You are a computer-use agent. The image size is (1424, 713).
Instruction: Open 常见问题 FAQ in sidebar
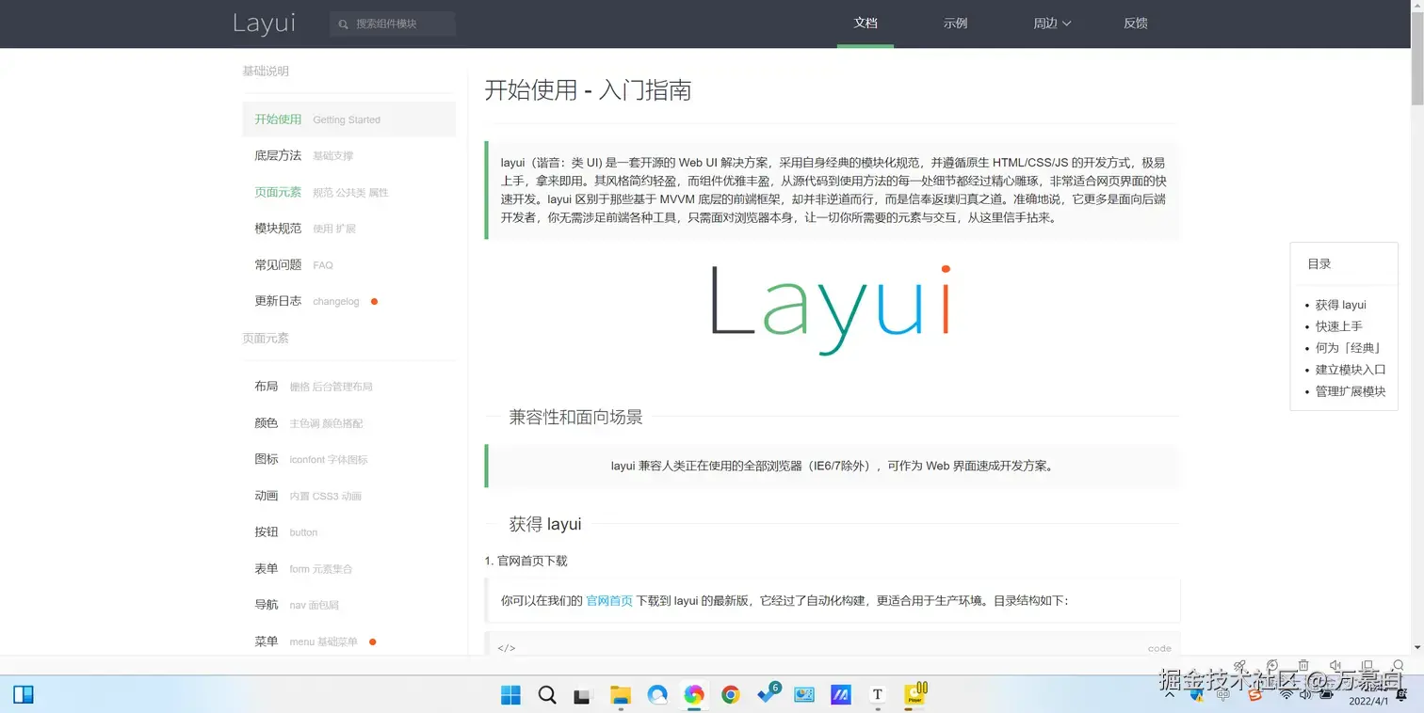coord(348,264)
